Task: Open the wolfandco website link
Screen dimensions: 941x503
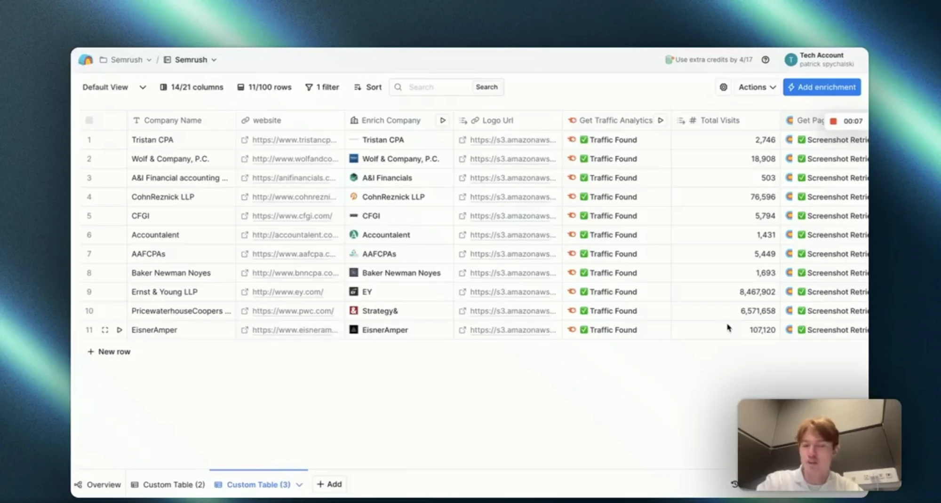Action: pyautogui.click(x=295, y=159)
